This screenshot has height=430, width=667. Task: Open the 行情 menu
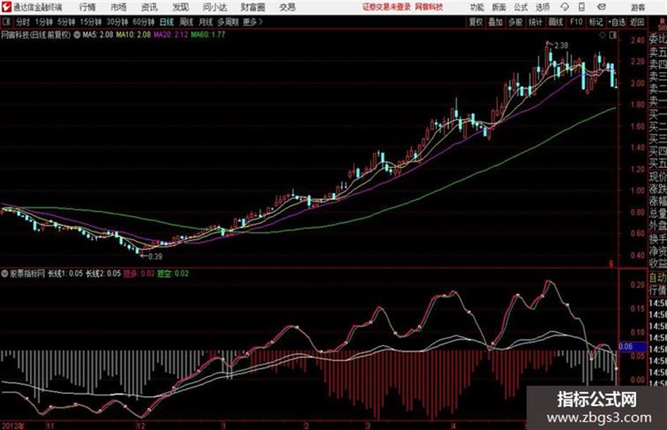88,7
